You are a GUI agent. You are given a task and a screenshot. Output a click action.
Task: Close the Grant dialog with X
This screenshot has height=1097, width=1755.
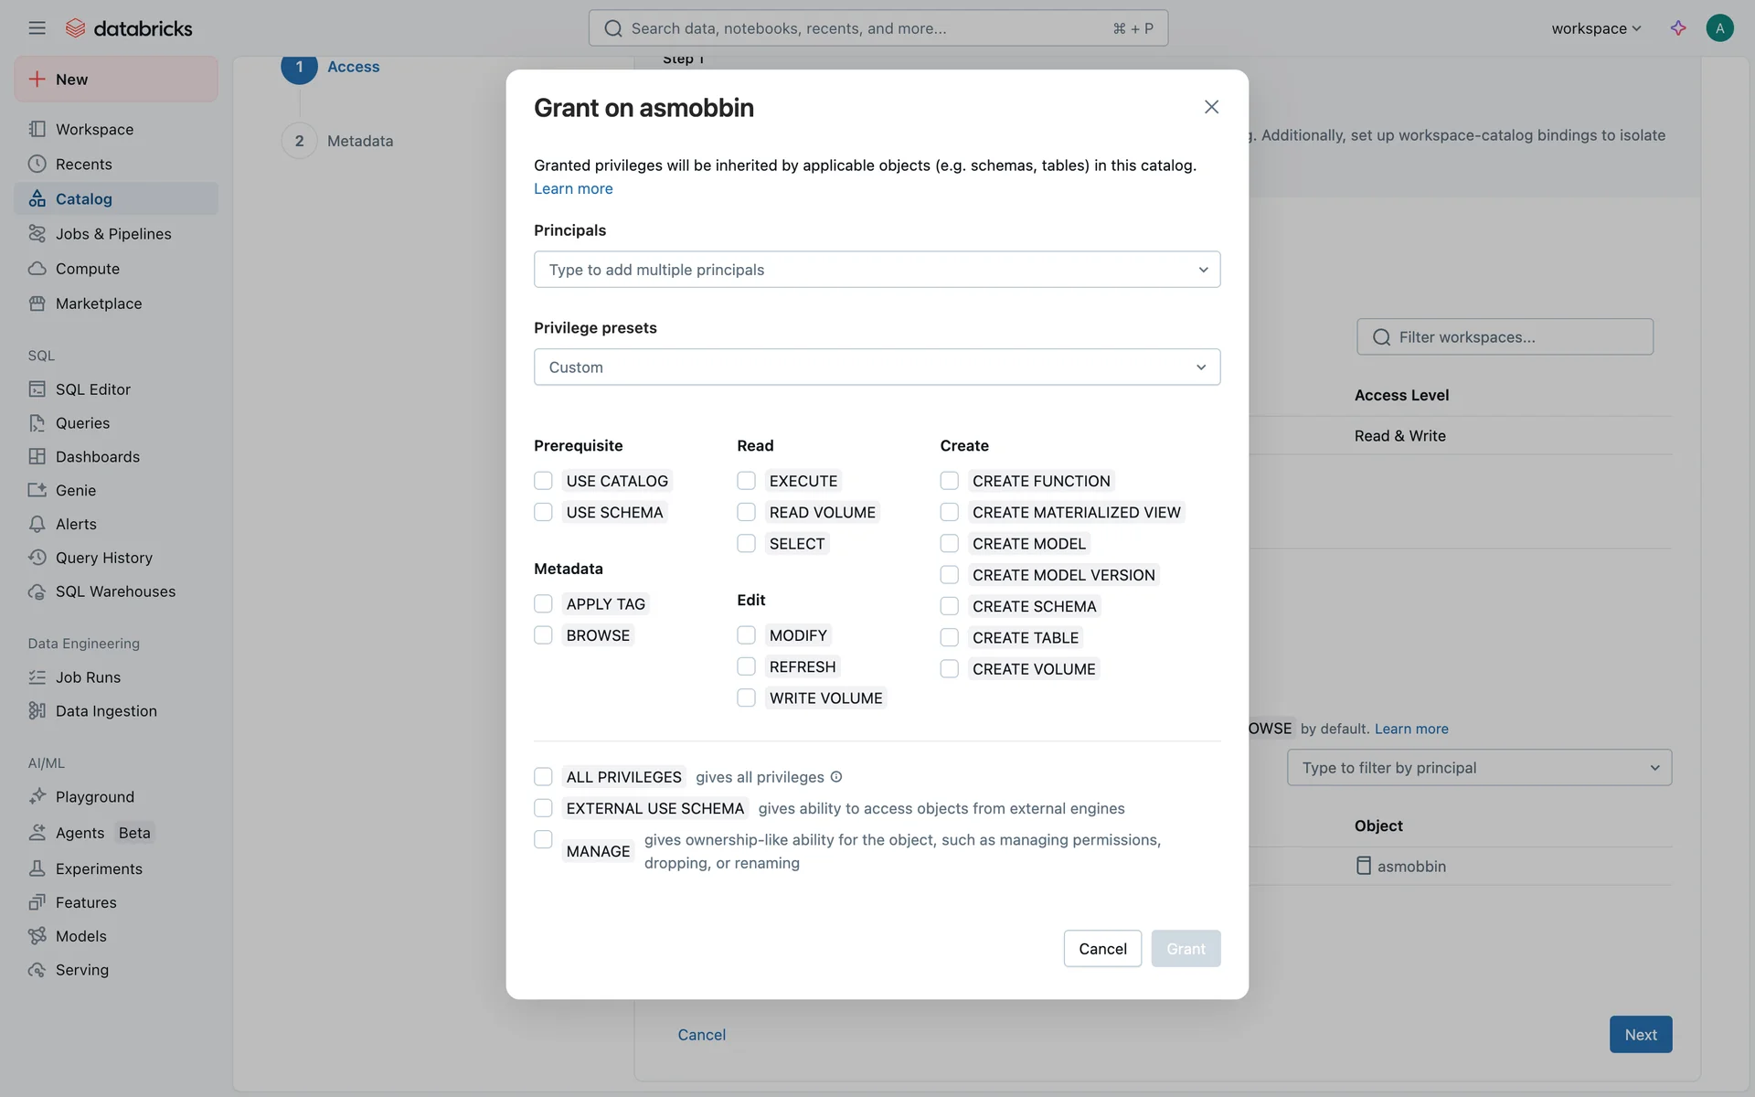(1211, 107)
